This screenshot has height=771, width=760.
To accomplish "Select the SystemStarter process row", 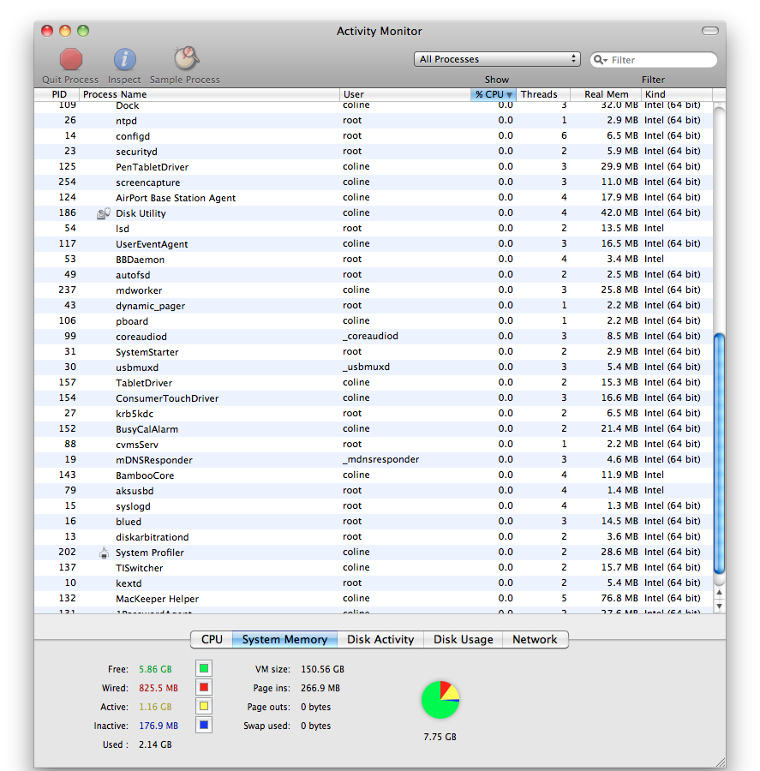I will pyautogui.click(x=374, y=352).
